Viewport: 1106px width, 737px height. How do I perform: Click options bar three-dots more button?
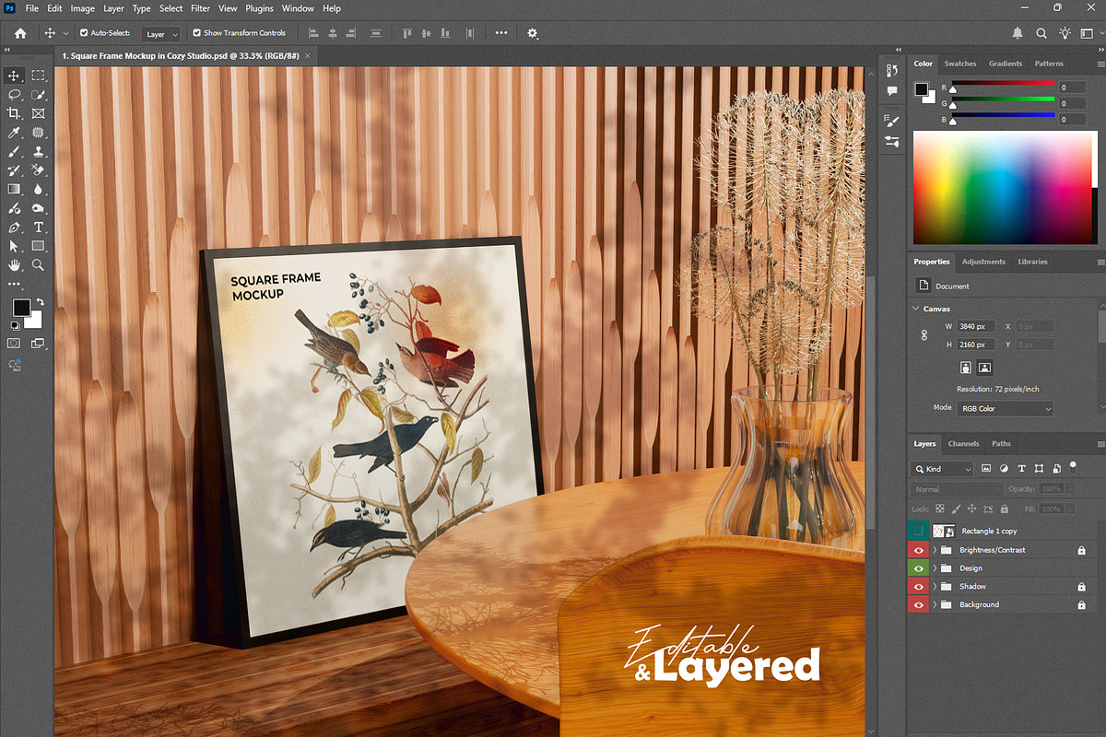(x=501, y=33)
